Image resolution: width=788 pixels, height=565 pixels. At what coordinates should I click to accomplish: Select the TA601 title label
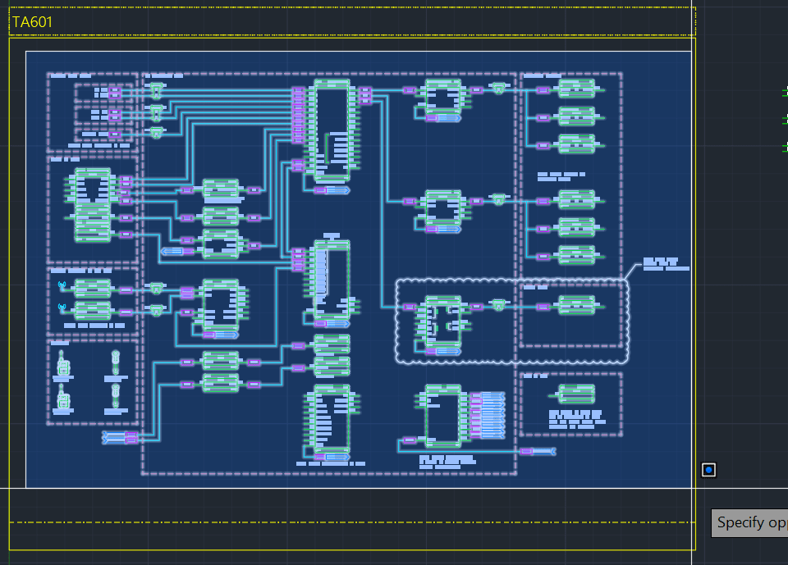click(x=30, y=23)
